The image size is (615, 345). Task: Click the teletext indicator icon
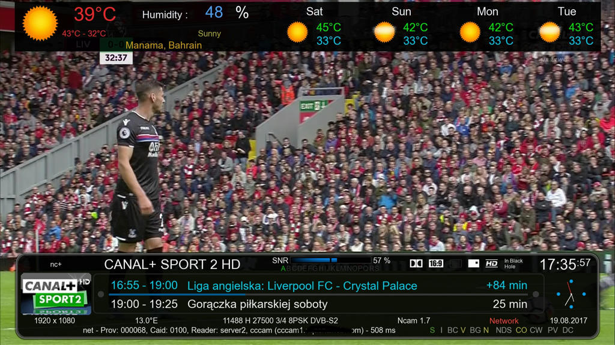[455, 264]
